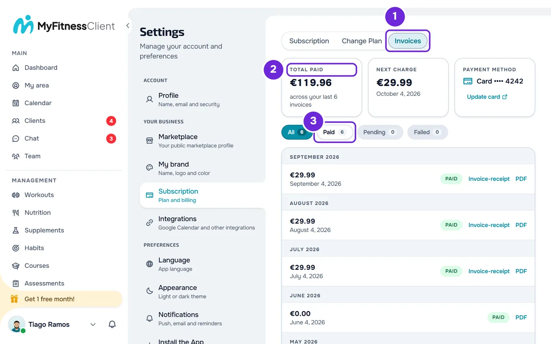
Task: Open Dashboard from the home icon
Action: 16,68
